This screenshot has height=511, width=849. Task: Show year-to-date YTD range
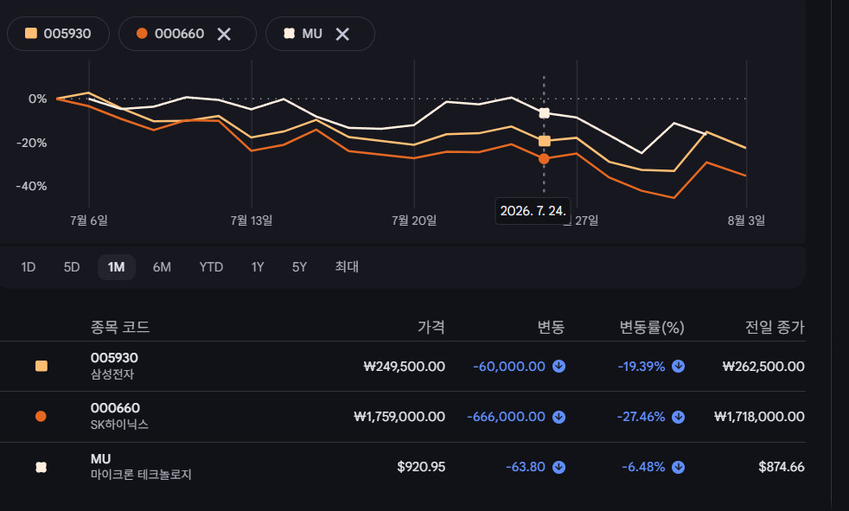coord(211,267)
